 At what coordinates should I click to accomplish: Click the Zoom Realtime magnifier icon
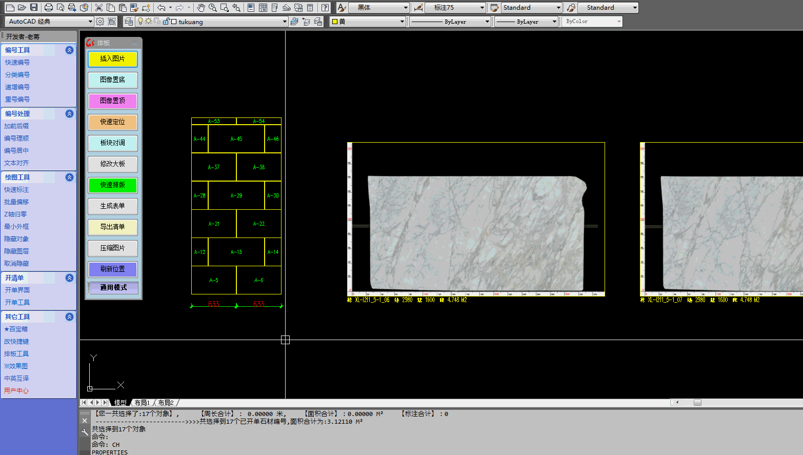[212, 8]
